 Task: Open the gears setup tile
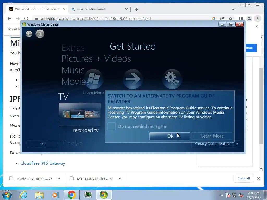pos(172,79)
